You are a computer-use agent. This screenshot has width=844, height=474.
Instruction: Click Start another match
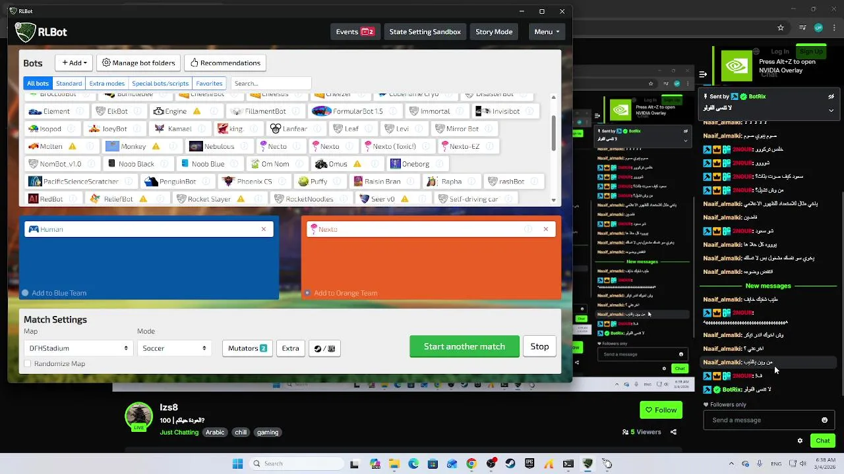tap(464, 346)
